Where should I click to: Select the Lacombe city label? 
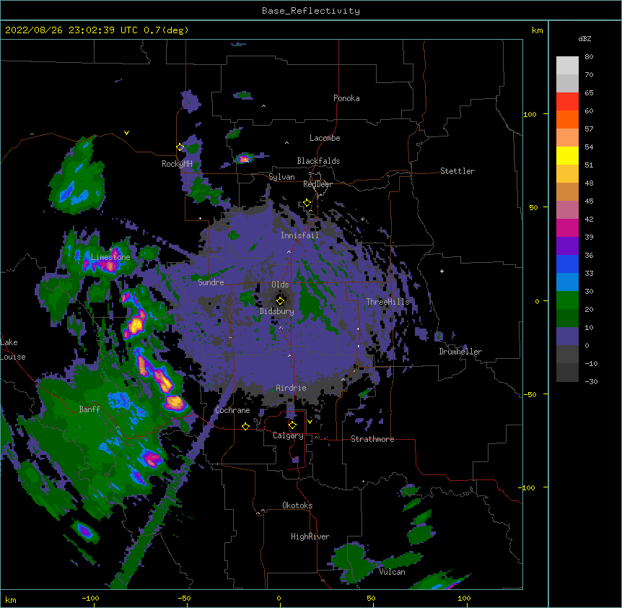coord(325,138)
